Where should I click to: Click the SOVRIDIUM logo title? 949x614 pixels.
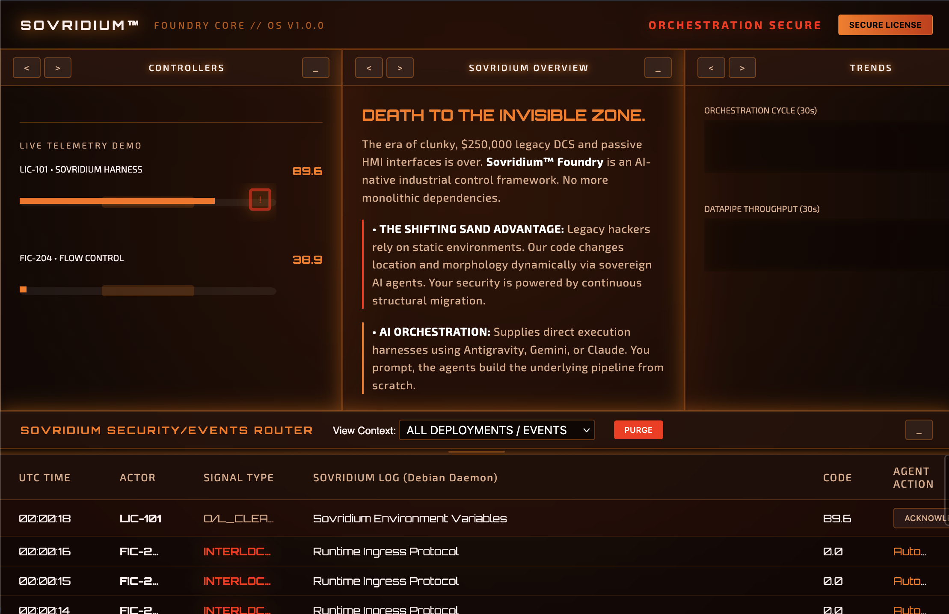80,25
